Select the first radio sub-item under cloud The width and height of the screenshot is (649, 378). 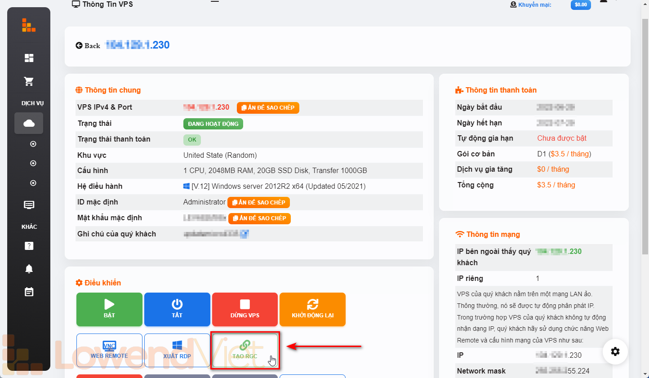pyautogui.click(x=33, y=144)
